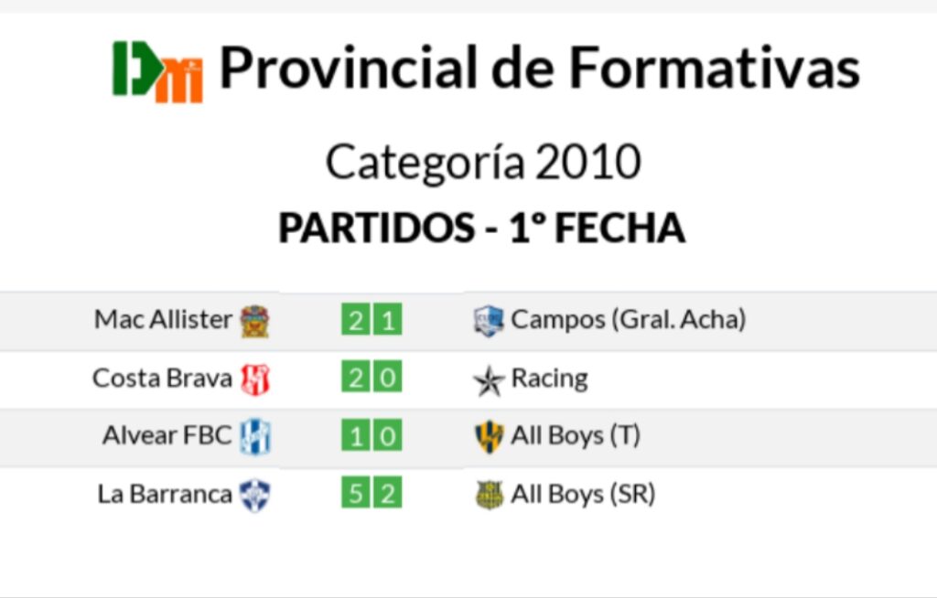
Task: Click All Boys (SR)'s score of 2
Action: point(388,493)
